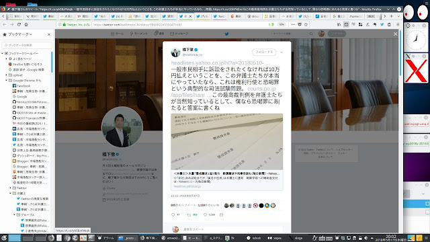Viewport: 430px width, 242px height.
Task: Toggle the sidebar icon in toolbar
Action: pos(347,24)
